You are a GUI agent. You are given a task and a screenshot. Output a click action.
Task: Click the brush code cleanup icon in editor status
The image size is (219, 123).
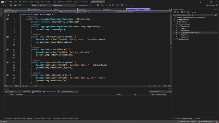(36, 86)
